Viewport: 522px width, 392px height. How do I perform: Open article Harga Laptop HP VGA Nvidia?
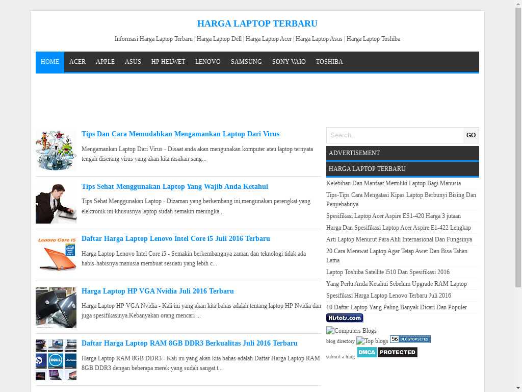click(x=158, y=291)
